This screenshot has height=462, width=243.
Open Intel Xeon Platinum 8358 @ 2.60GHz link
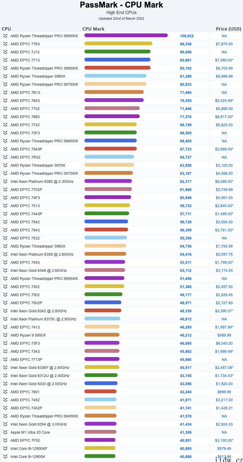pyautogui.click(x=42, y=254)
